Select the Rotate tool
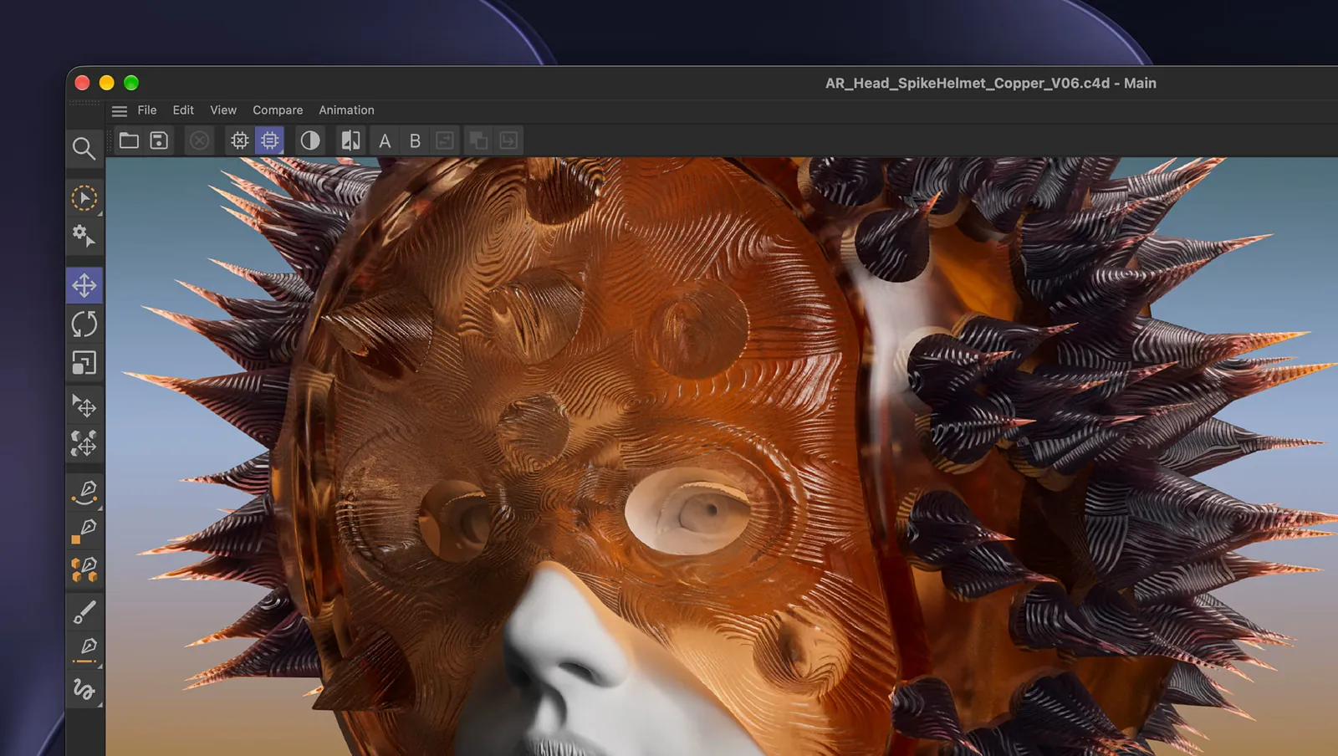 coord(84,324)
